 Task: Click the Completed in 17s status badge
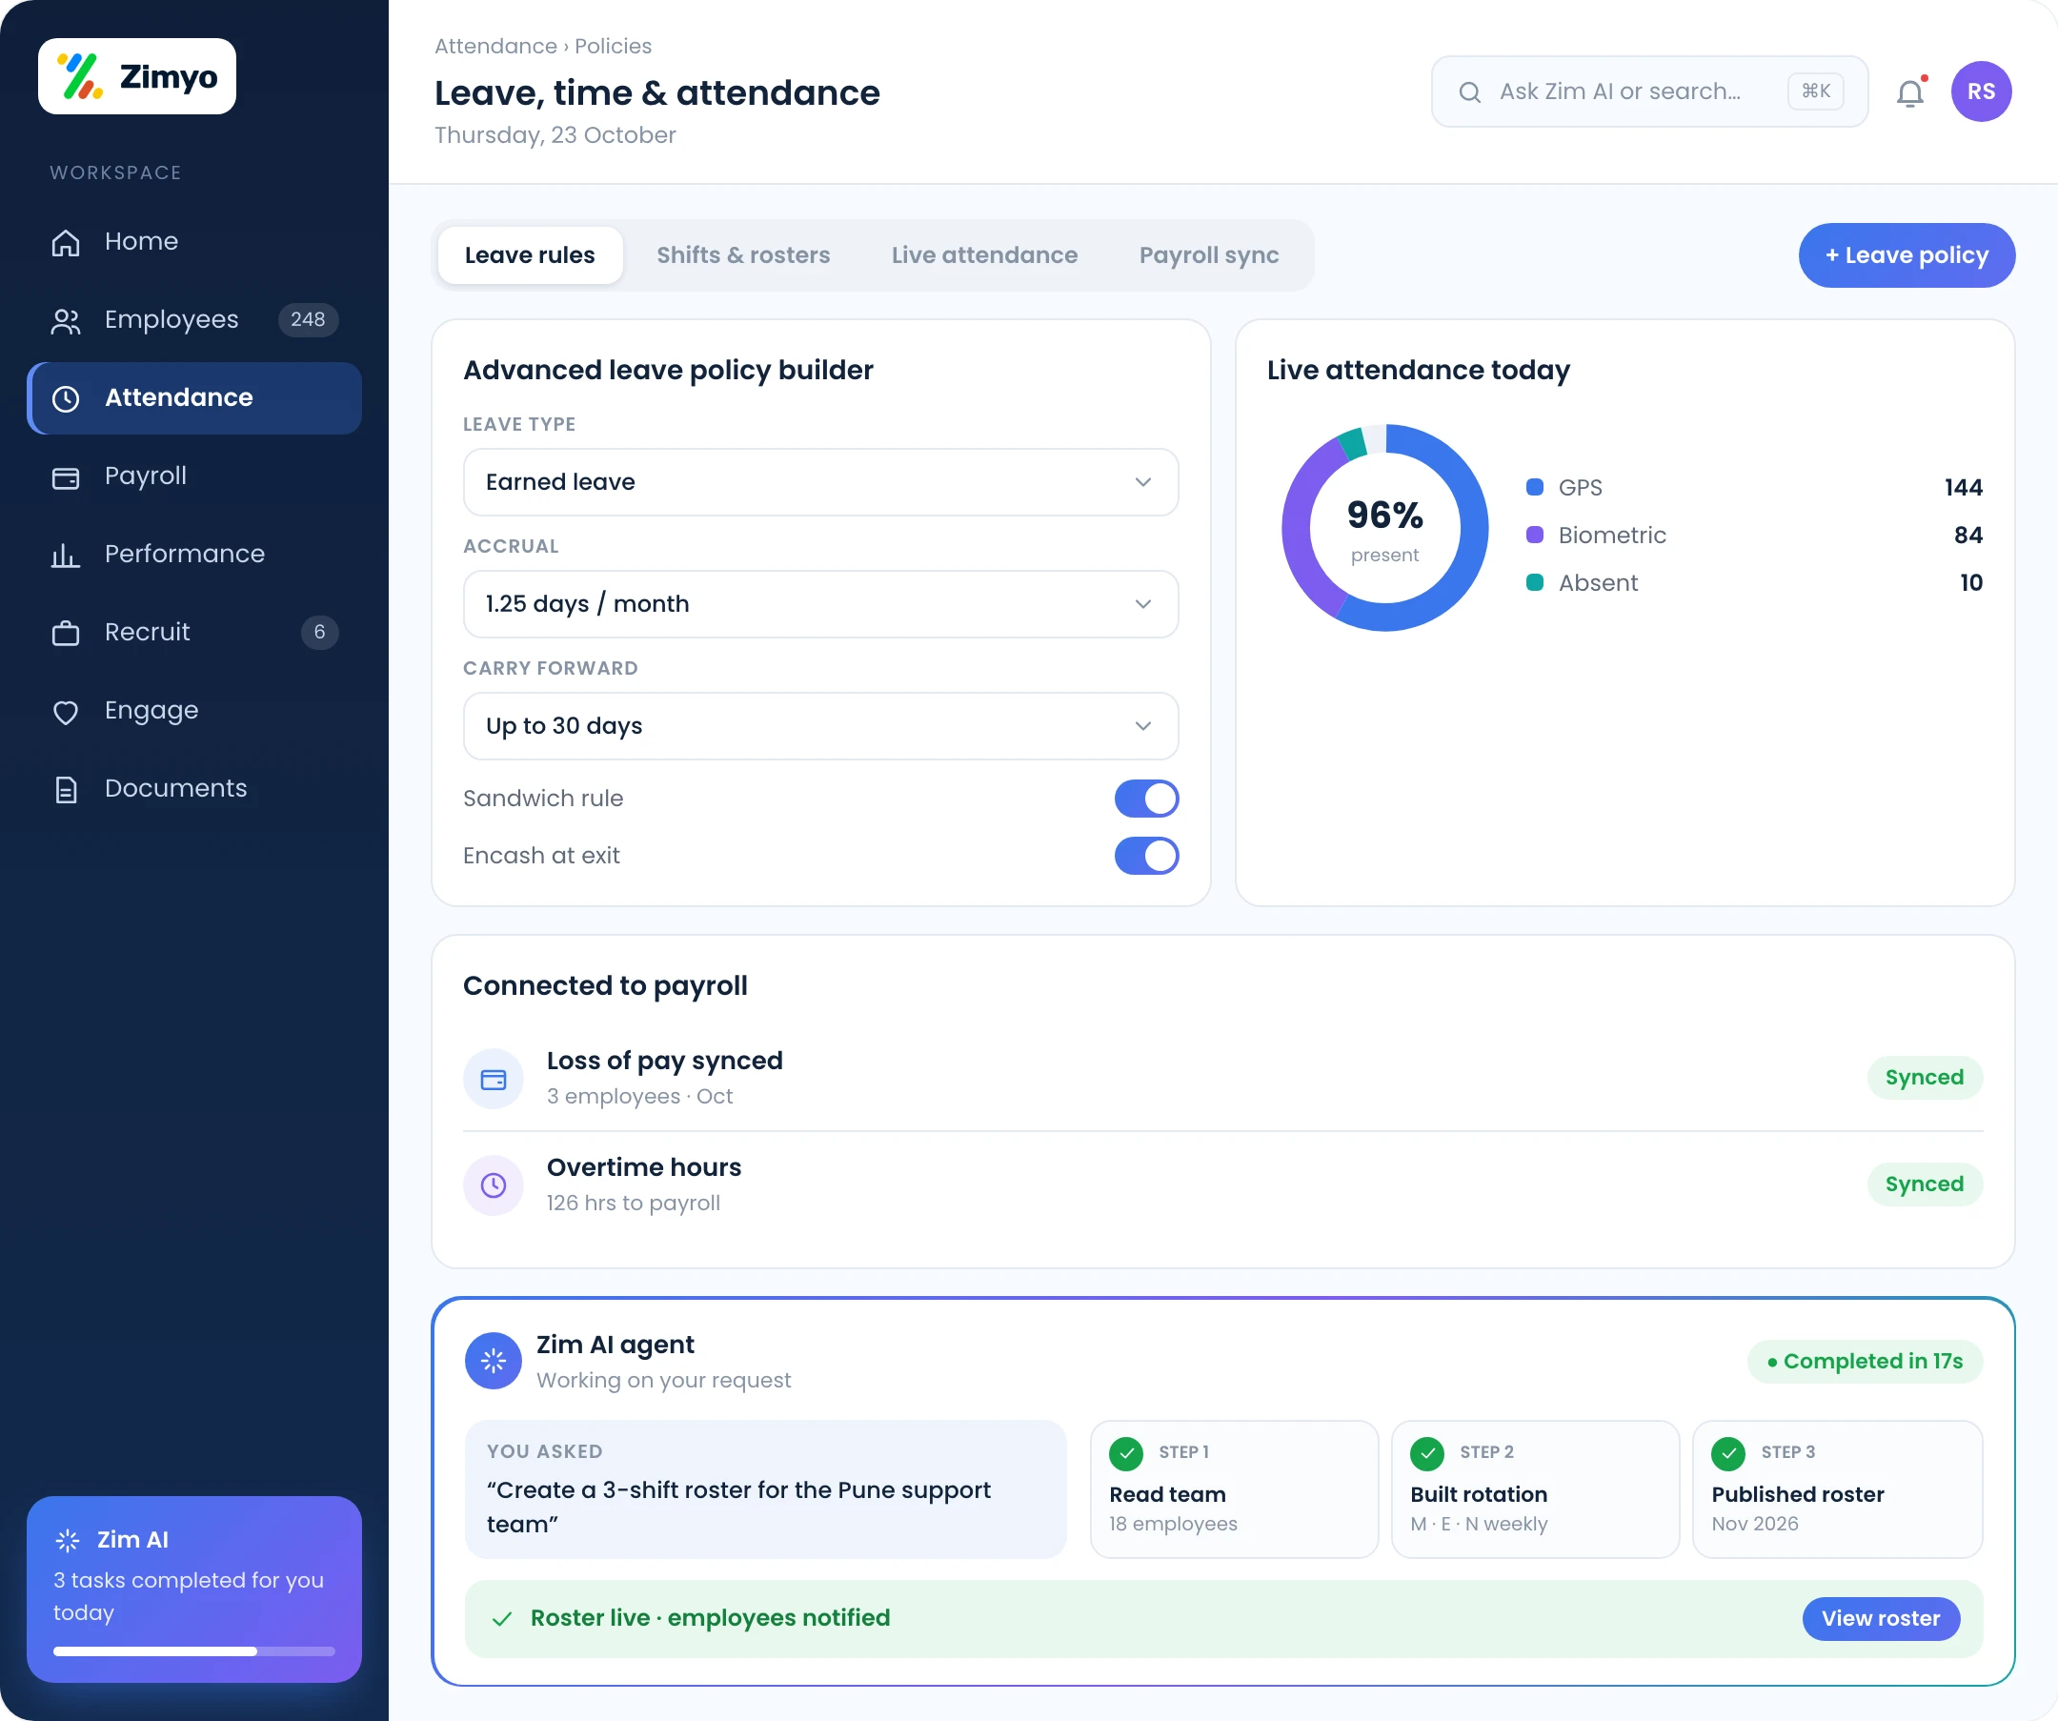(x=1865, y=1363)
